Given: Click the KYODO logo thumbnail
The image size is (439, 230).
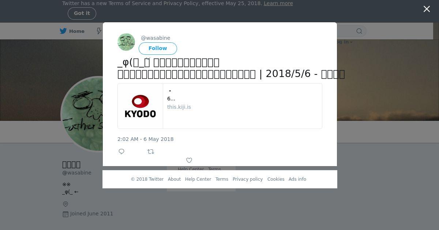Looking at the screenshot, I should click(140, 106).
